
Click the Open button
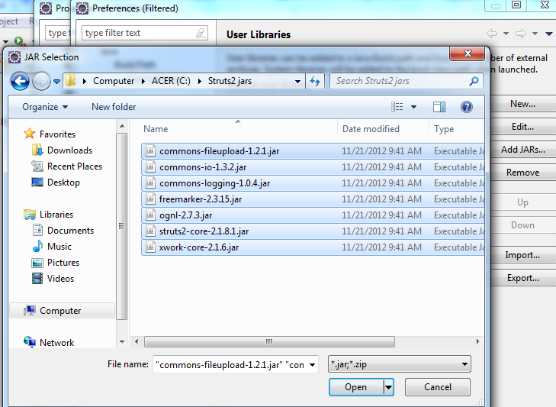tap(356, 387)
